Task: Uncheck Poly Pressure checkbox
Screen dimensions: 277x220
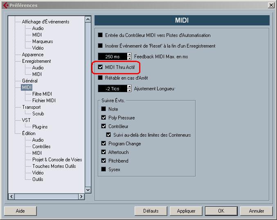Action: click(104, 117)
